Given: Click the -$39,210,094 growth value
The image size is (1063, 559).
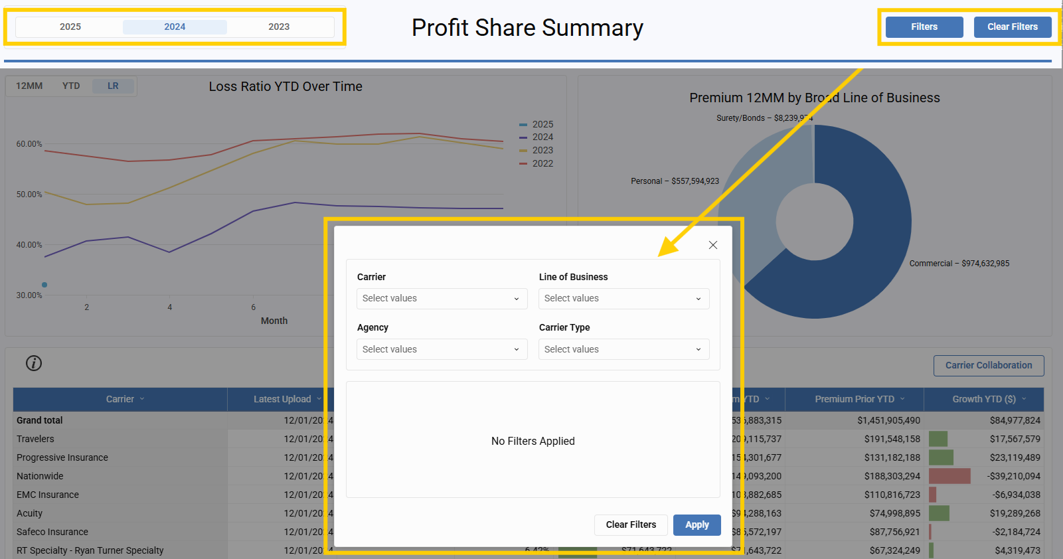Looking at the screenshot, I should point(1014,476).
